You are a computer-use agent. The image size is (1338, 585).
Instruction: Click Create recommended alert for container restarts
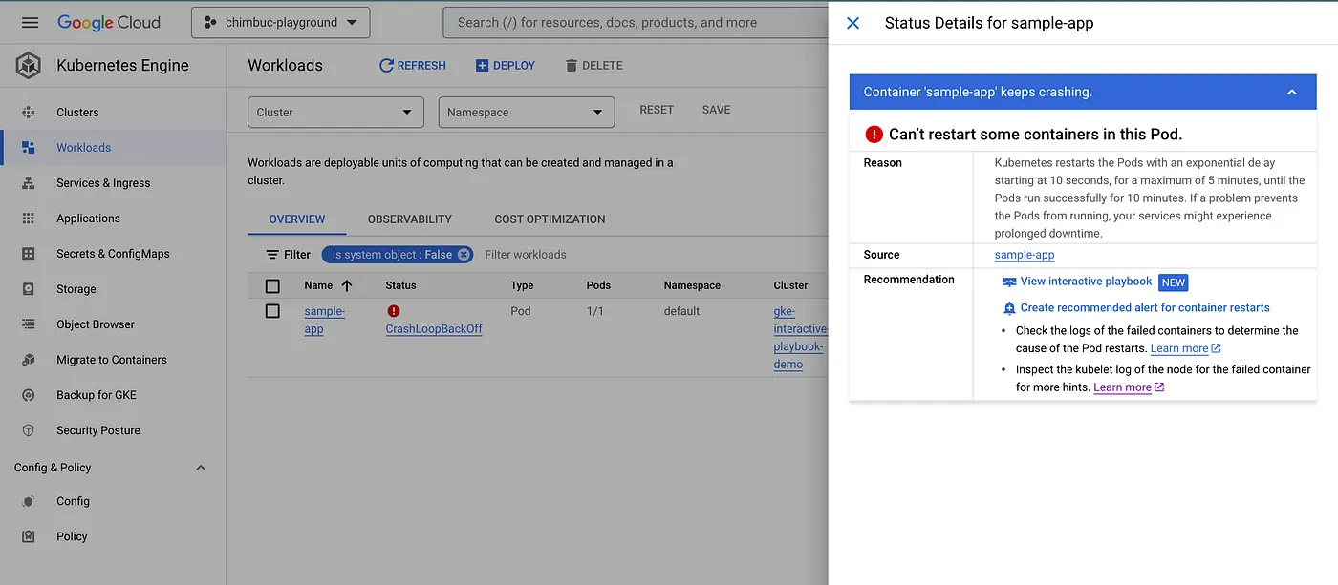[x=1145, y=307]
